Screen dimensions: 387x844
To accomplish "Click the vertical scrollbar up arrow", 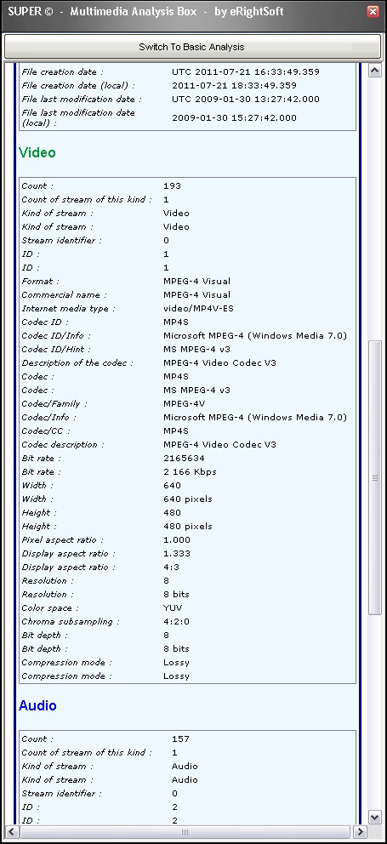I will click(x=375, y=71).
